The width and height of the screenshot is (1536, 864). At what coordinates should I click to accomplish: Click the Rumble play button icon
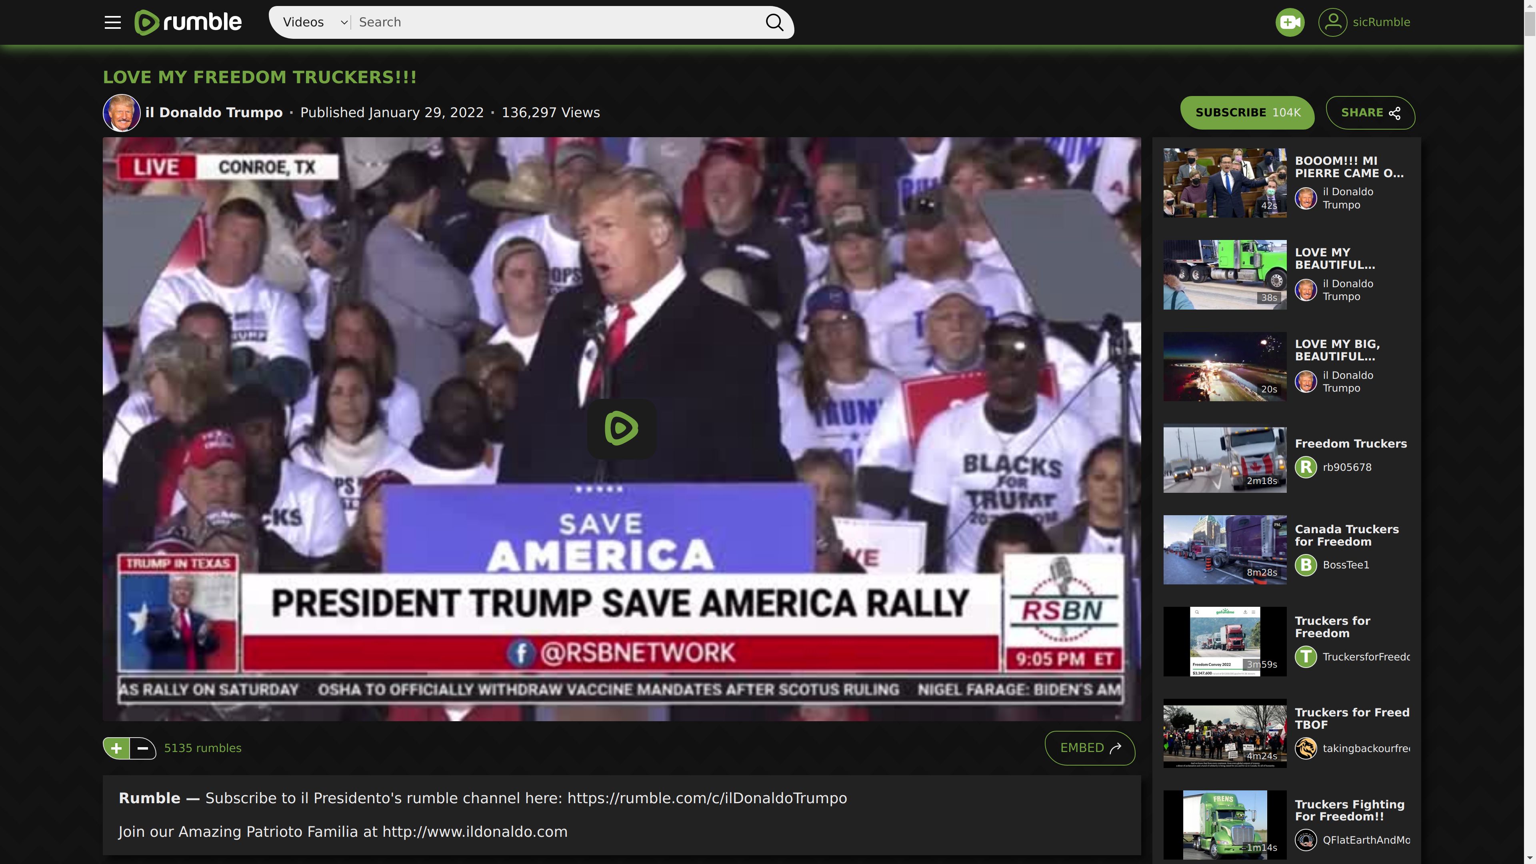621,427
